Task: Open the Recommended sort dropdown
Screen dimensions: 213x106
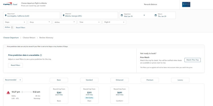Action: (13, 80)
